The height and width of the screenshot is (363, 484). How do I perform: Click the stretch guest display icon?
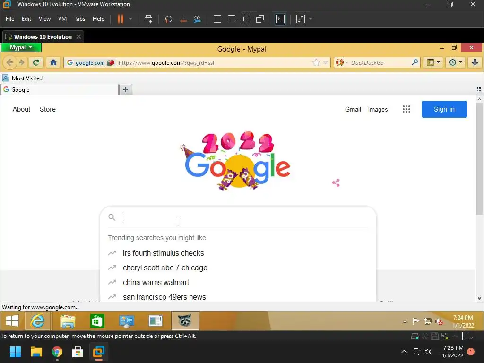pos(301,19)
